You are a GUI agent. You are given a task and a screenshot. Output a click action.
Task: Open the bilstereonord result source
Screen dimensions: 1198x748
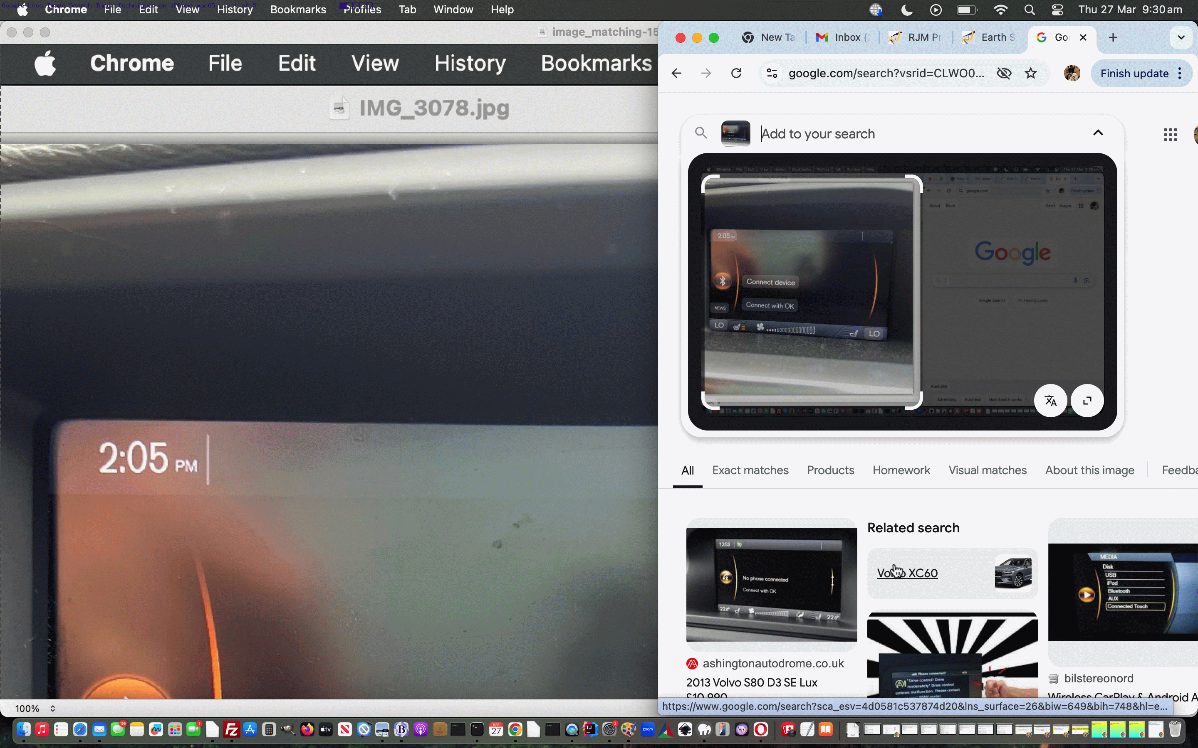[1099, 678]
